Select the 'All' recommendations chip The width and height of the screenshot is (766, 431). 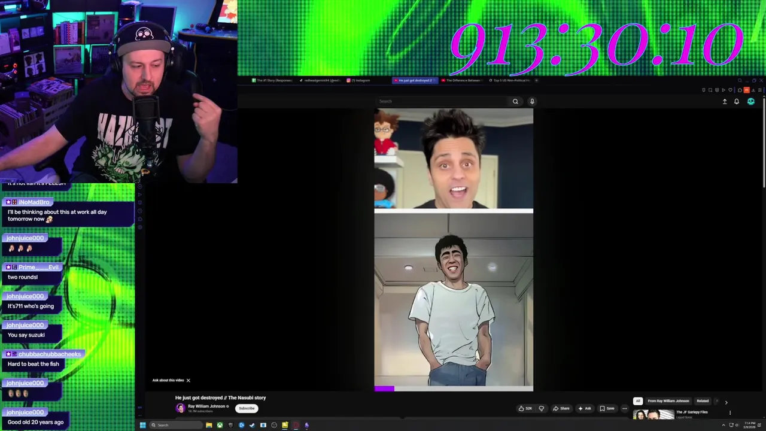638,401
